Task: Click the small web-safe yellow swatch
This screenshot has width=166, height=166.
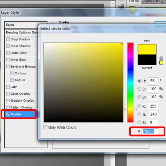Action: point(161,62)
